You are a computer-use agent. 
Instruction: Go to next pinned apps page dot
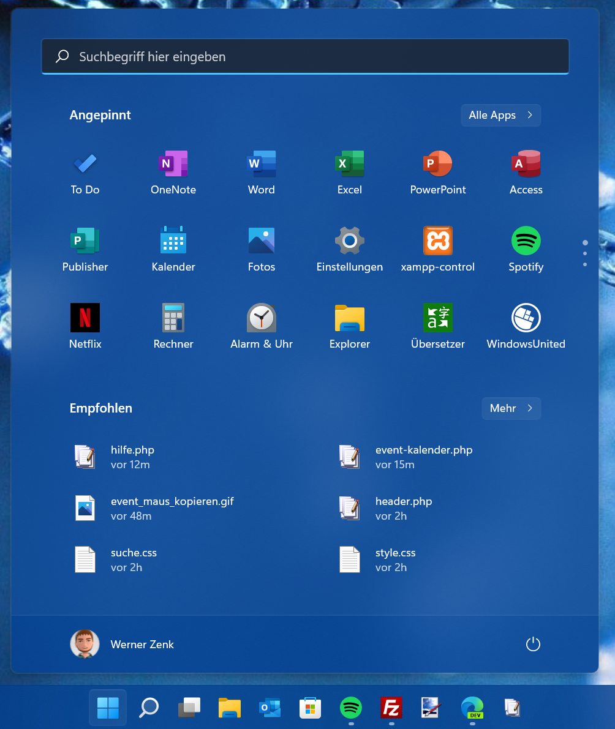pos(585,253)
